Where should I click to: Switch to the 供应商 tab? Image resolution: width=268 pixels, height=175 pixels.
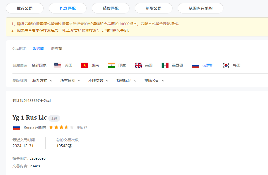click(56, 49)
